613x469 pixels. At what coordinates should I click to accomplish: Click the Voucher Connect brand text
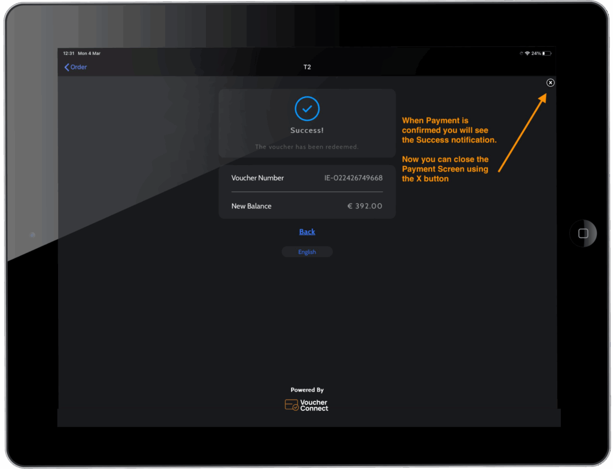(314, 405)
